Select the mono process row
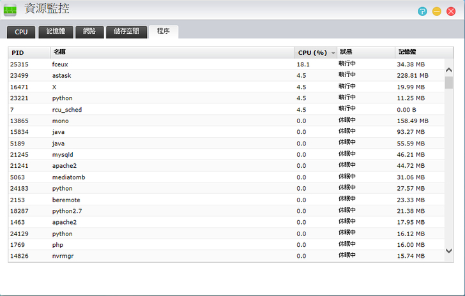The image size is (465, 296). [226, 121]
